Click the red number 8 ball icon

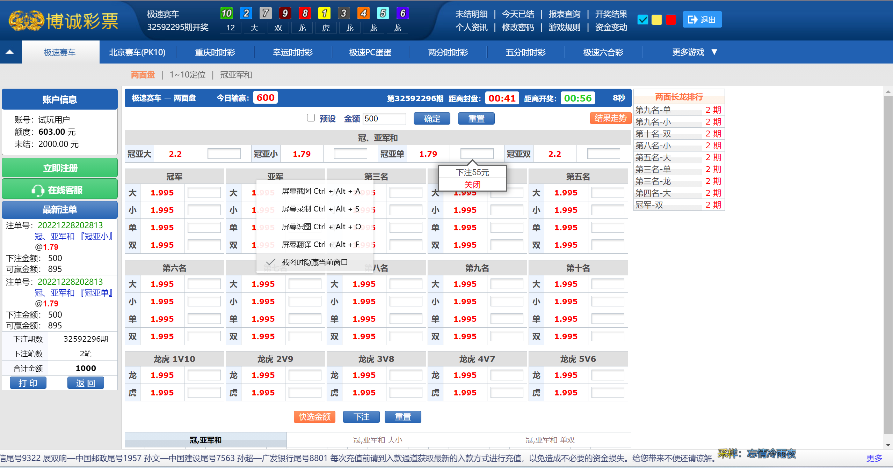(305, 13)
